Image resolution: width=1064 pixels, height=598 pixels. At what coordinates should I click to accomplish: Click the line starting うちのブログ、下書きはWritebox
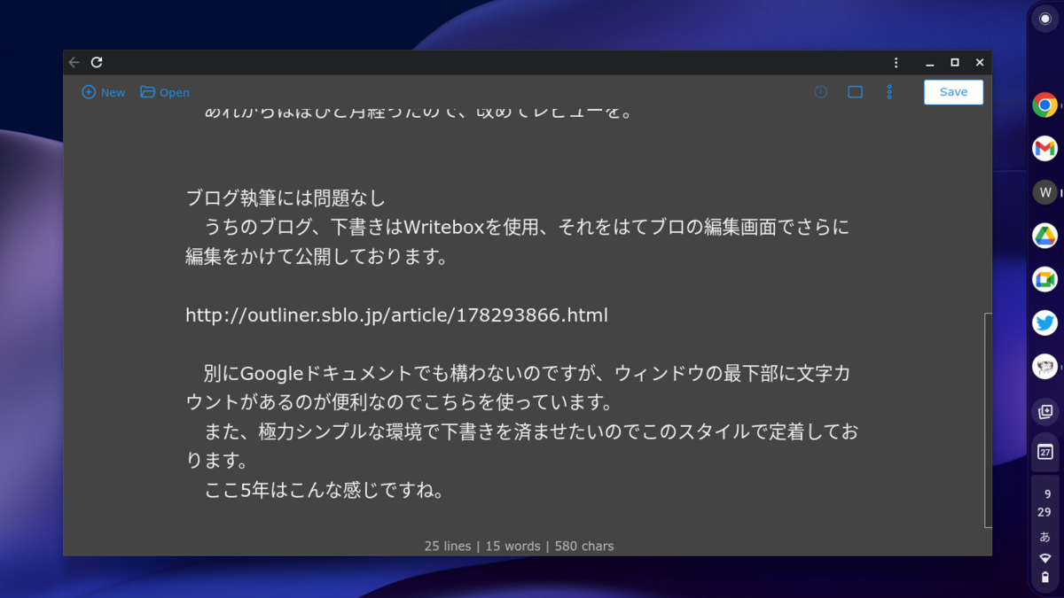click(527, 228)
